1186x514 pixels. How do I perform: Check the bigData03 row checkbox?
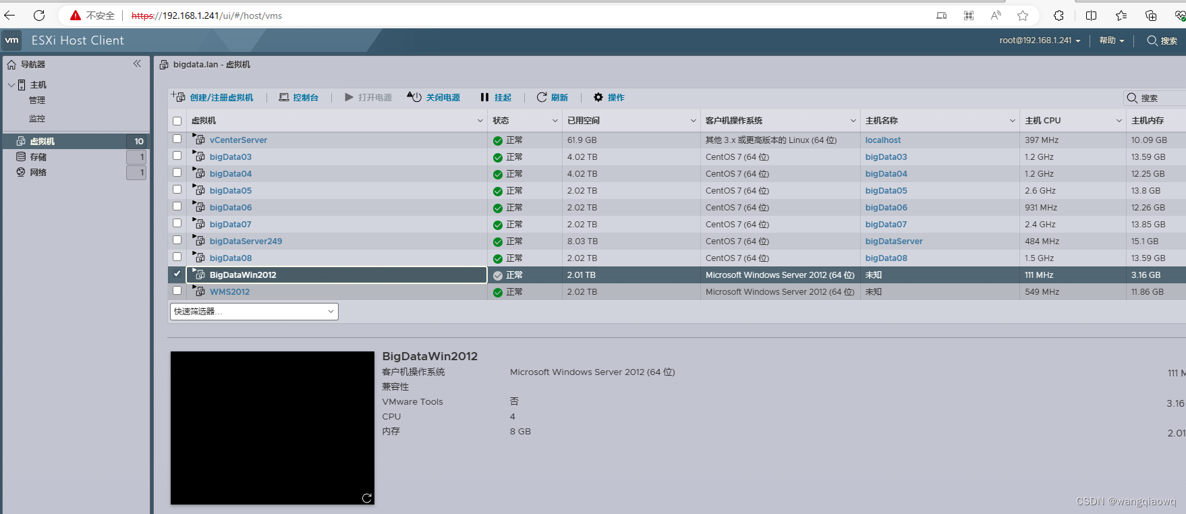(x=177, y=156)
